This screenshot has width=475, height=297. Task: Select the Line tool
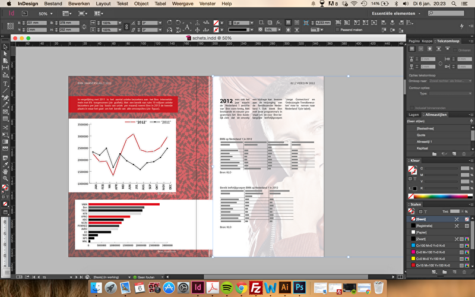pyautogui.click(x=5, y=90)
